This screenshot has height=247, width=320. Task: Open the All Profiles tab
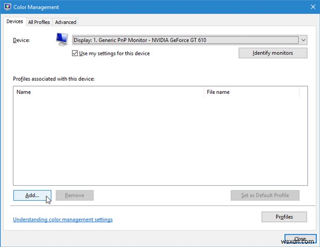coord(39,22)
